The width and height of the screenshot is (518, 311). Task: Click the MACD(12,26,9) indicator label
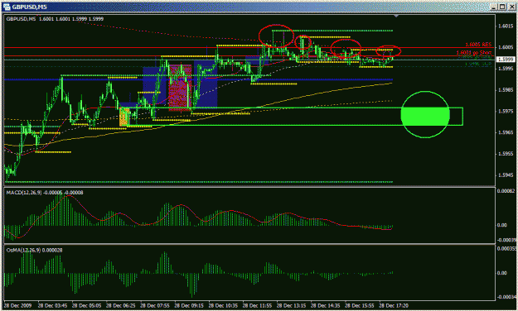(x=45, y=193)
